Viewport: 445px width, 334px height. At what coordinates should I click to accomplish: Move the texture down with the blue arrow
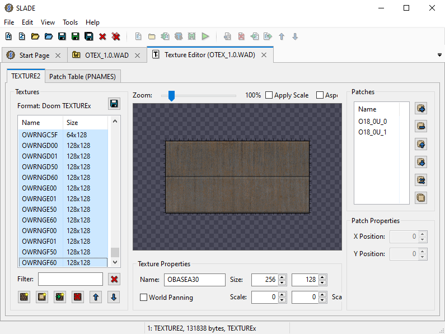(x=114, y=297)
